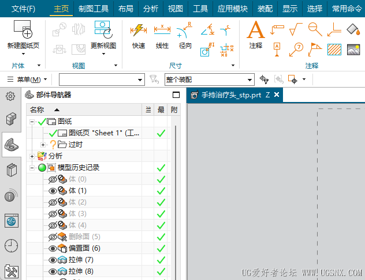Open the 文件(F) menu
The width and height of the screenshot is (365, 280).
click(x=23, y=9)
